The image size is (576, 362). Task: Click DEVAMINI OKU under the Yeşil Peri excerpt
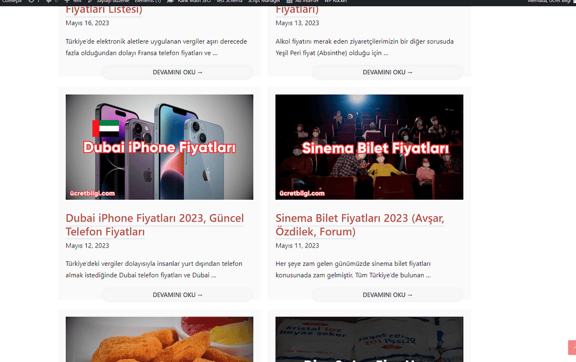click(x=388, y=73)
